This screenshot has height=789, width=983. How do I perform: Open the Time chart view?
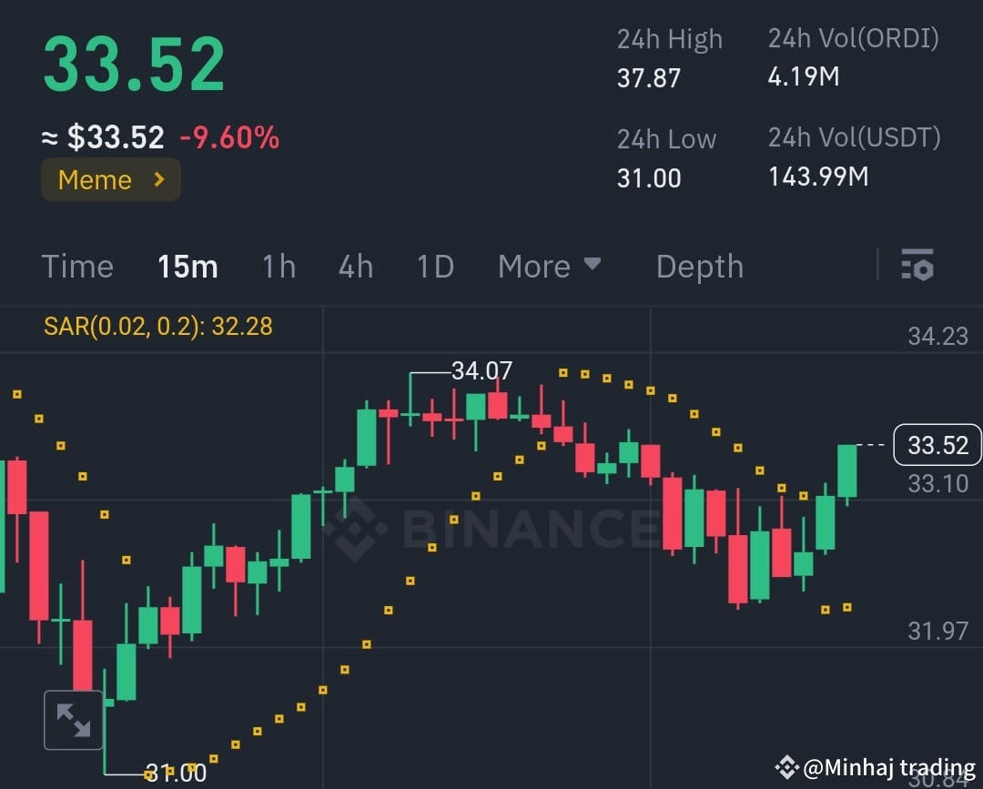[76, 266]
